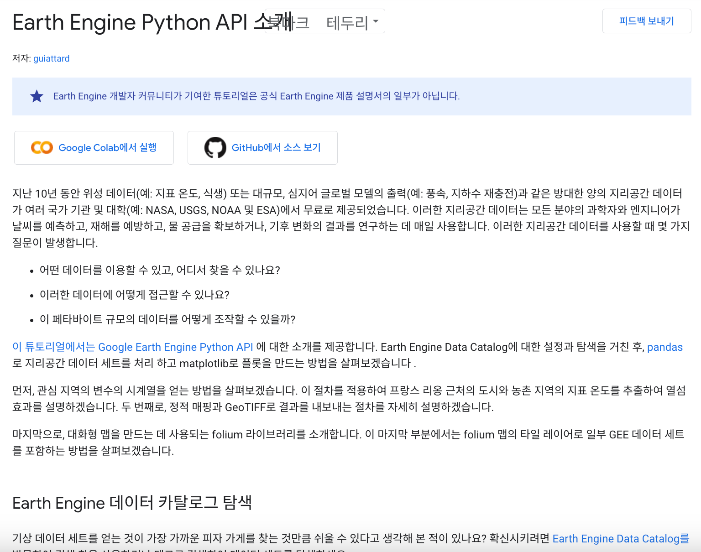The width and height of the screenshot is (701, 552).
Task: Click the community tutorial notice text
Action: (x=256, y=96)
